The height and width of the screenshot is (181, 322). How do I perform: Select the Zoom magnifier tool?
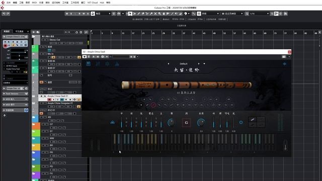click(159, 14)
